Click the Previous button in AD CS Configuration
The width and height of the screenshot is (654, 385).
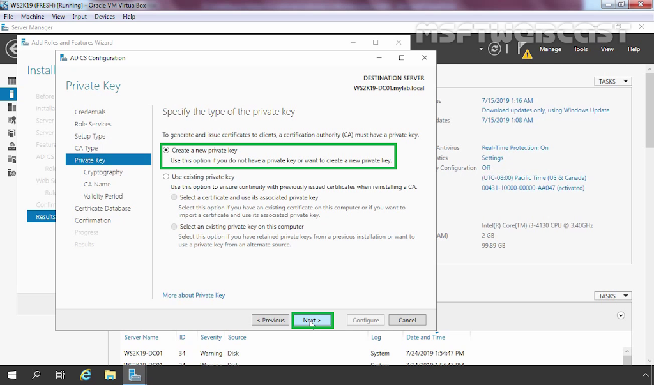click(x=270, y=321)
